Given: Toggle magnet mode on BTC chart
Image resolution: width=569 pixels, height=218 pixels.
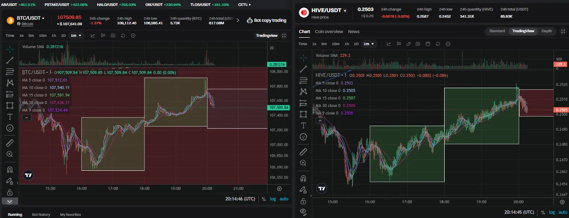Looking at the screenshot, I should click(x=10, y=169).
